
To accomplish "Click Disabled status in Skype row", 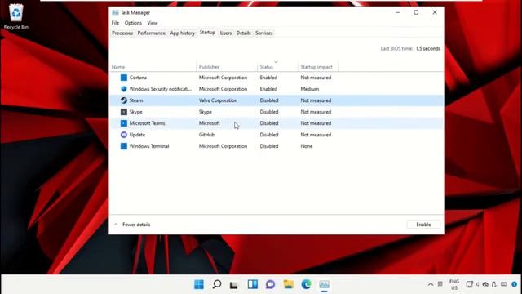I will 269,112.
